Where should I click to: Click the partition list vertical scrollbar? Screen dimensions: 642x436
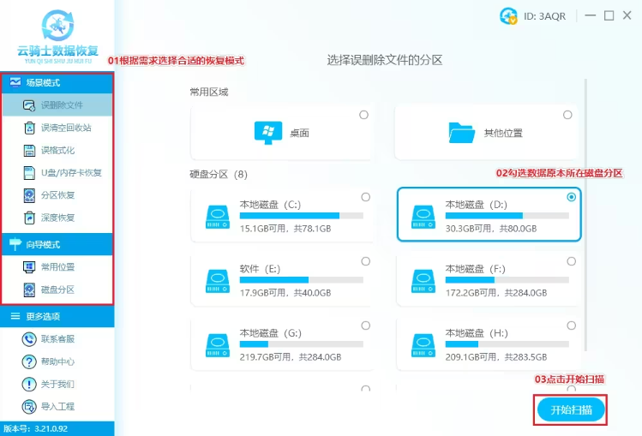coord(585,216)
